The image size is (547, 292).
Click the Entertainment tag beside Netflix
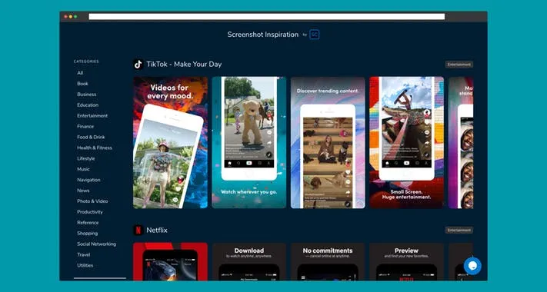click(x=459, y=231)
